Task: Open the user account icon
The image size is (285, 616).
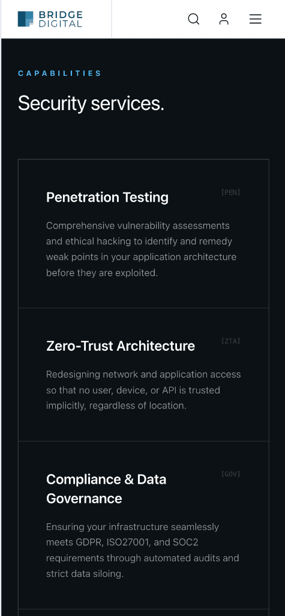Action: point(224,19)
